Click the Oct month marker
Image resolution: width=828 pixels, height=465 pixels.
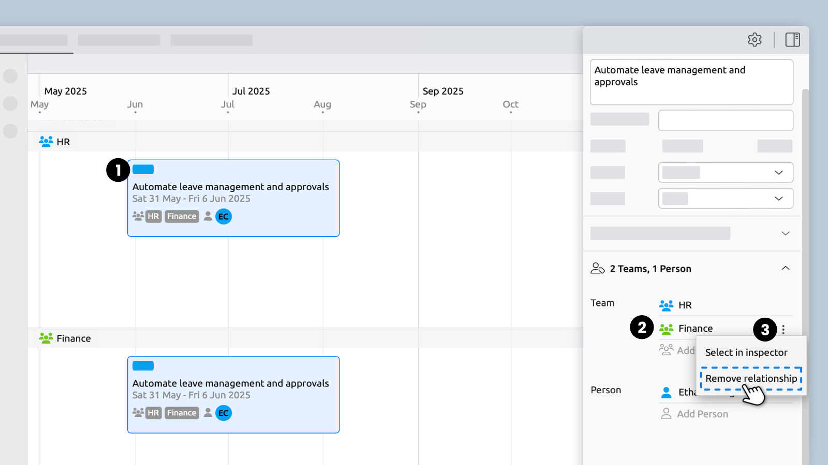coord(511,104)
